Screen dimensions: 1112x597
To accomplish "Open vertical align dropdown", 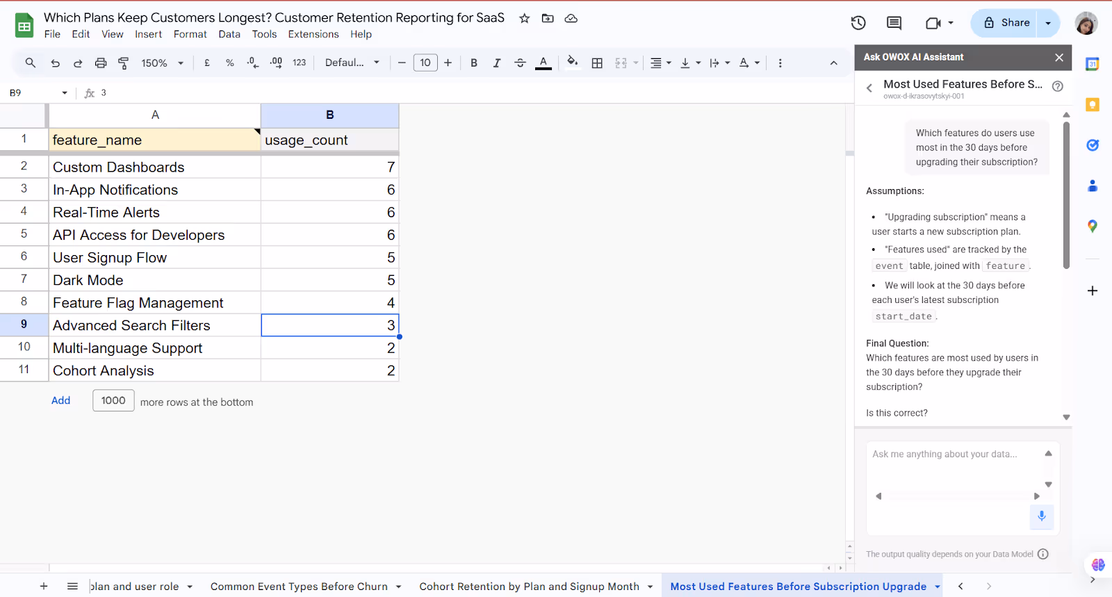I will click(x=690, y=63).
